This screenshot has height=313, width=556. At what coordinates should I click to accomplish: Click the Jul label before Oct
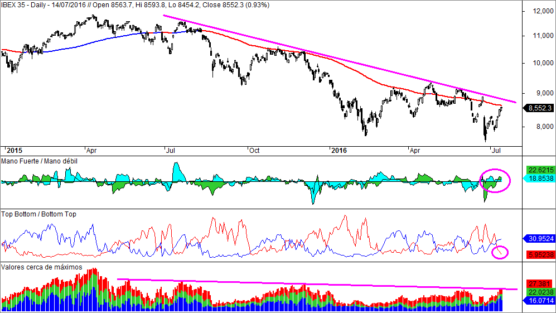(171, 151)
